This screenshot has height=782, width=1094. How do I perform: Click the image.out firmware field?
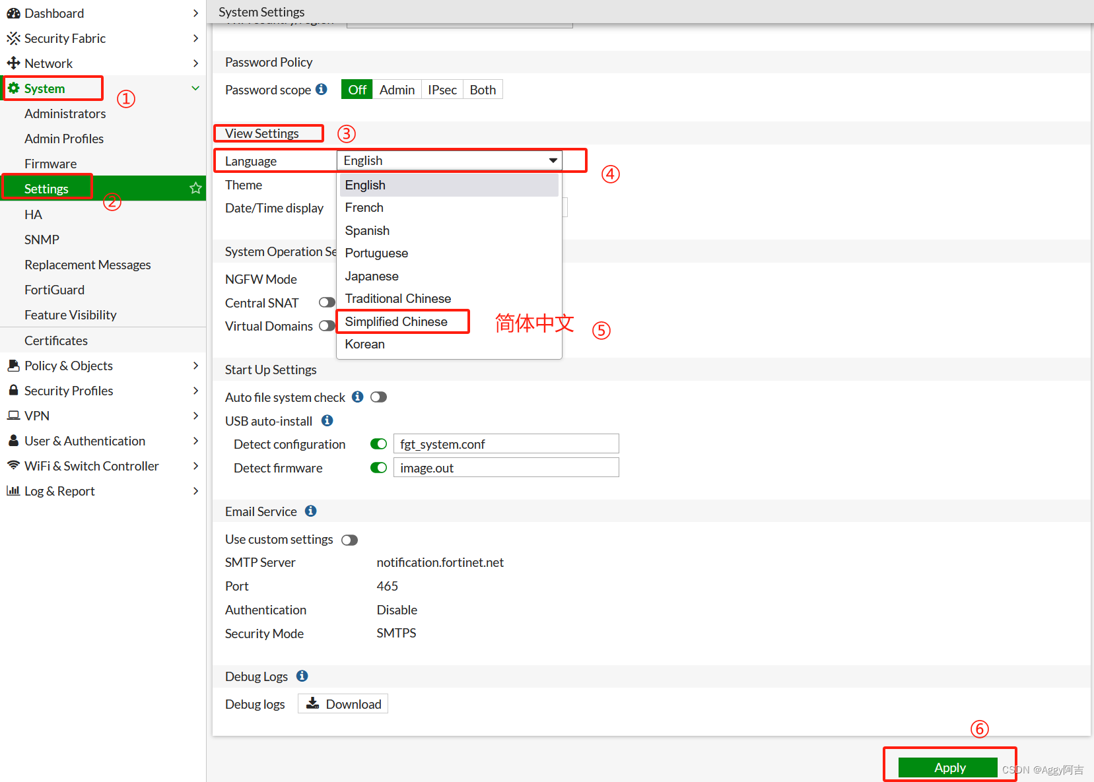tap(506, 467)
